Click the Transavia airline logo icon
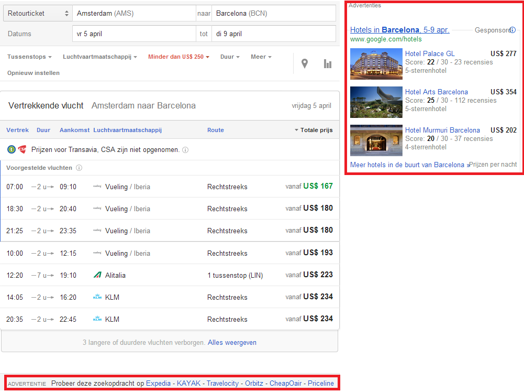The image size is (524, 392). click(12, 149)
